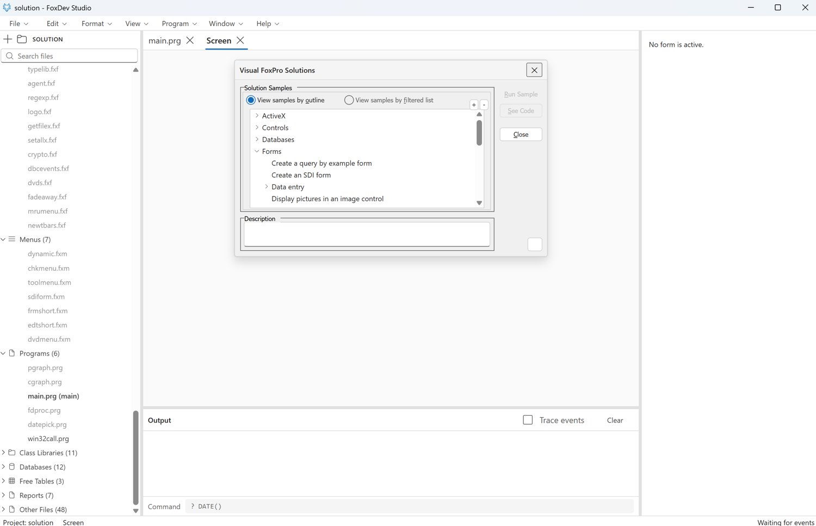816x526 pixels.
Task: Open the View menu
Action: pos(137,23)
